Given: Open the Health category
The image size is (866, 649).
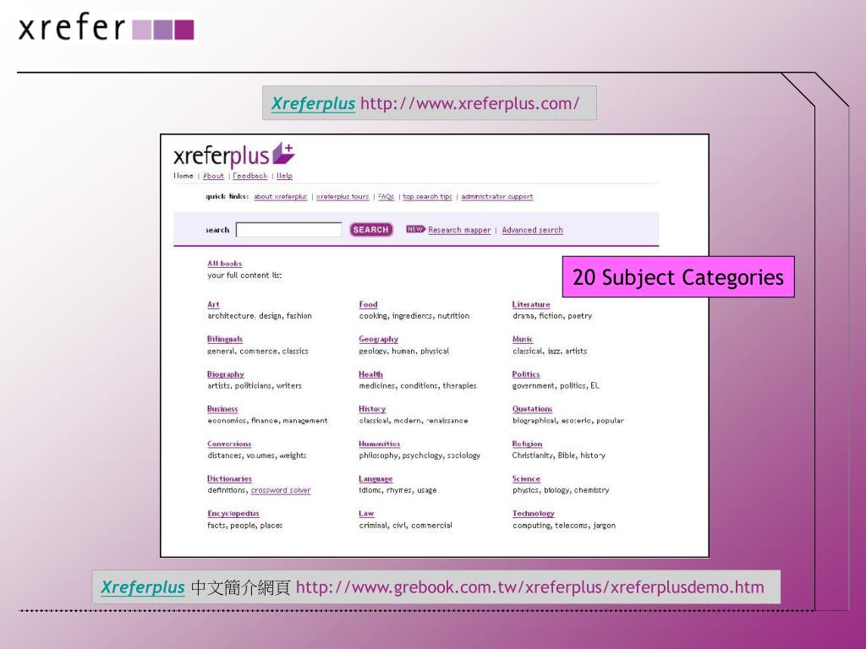Looking at the screenshot, I should 370,374.
